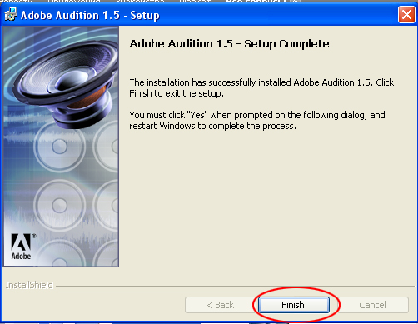418x324 pixels.
Task: Close the Adobe Audition Setup window
Action: tap(406, 14)
